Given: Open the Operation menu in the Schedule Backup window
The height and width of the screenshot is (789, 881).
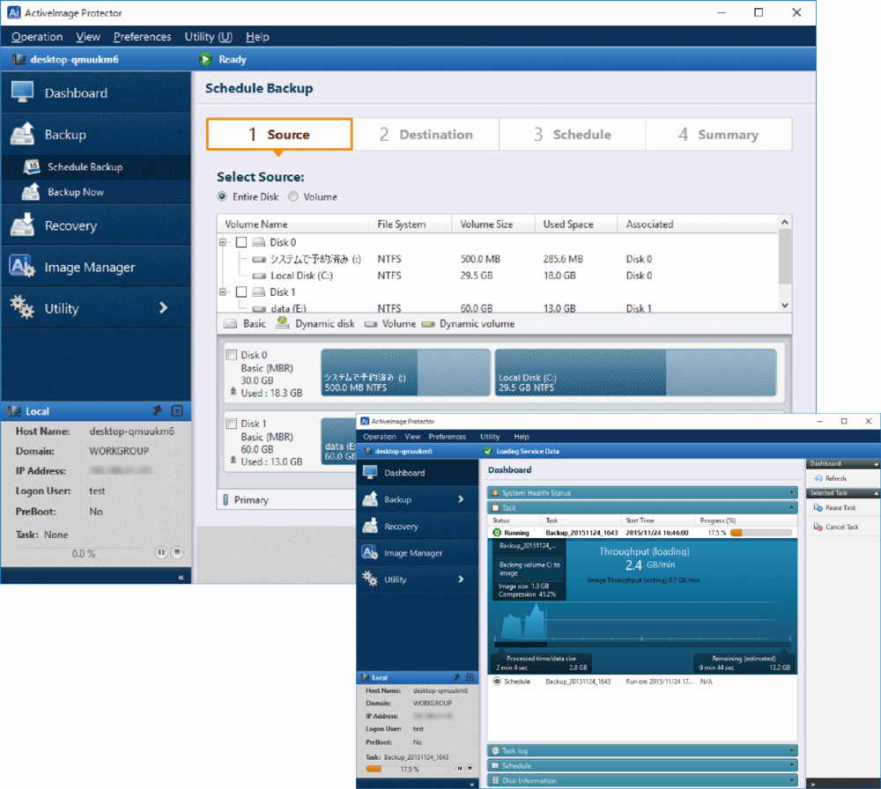Looking at the screenshot, I should [x=37, y=36].
